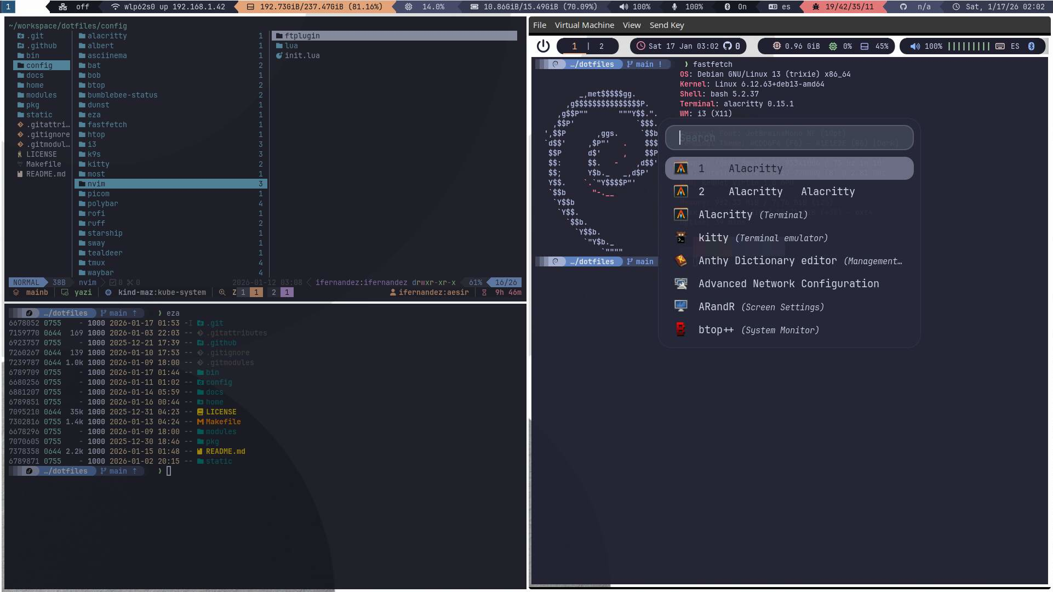
Task: Focus the rofi Search input field
Action: (x=789, y=138)
